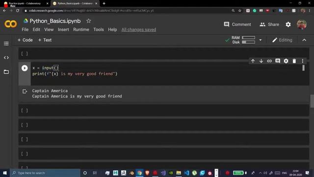Select the empty cell above the input cell
This screenshot has height=177, width=314.
163,54
